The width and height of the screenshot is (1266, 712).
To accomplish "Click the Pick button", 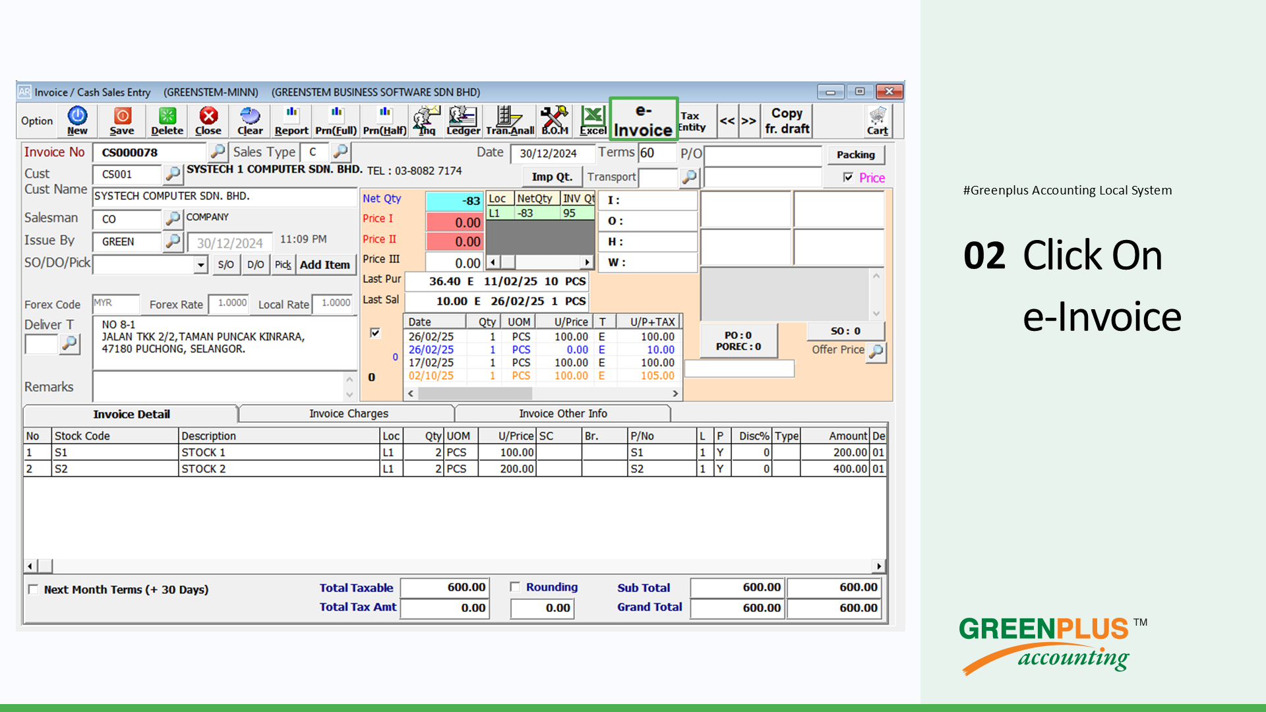I will 283,264.
